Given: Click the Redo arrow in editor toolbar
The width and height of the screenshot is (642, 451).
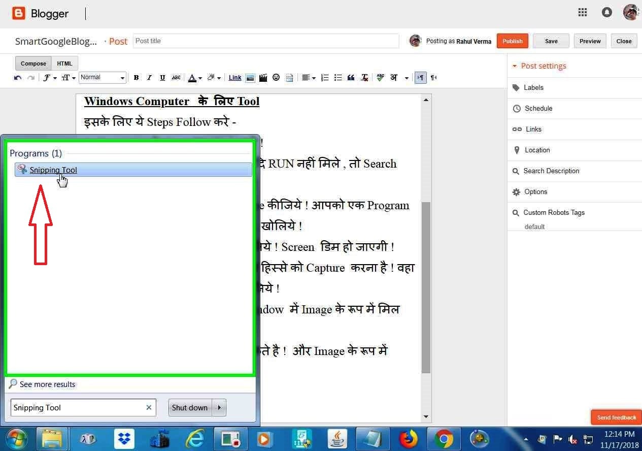Looking at the screenshot, I should 31,78.
